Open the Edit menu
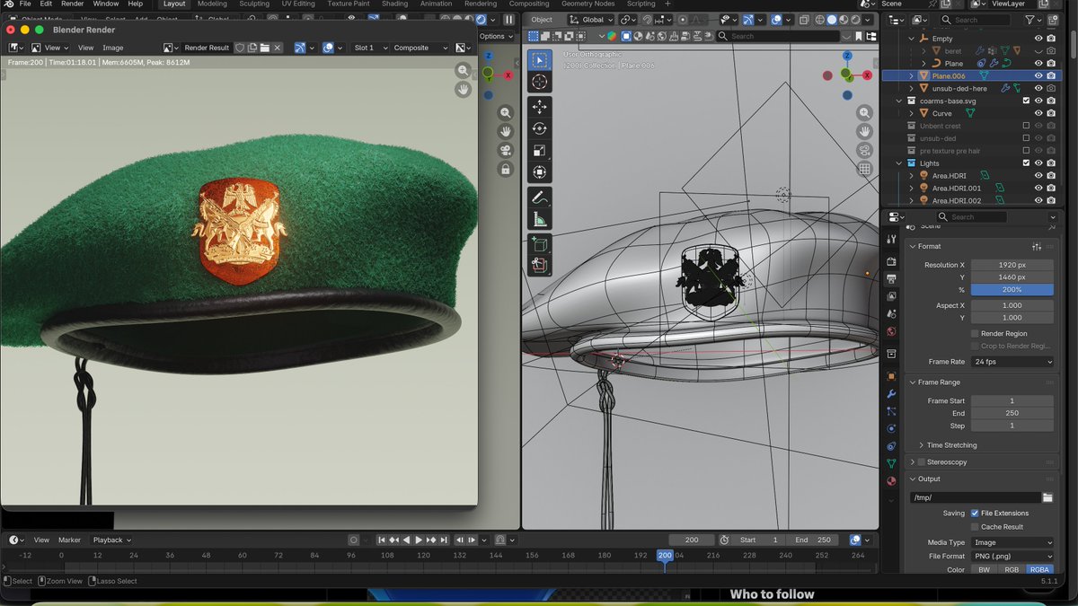The image size is (1078, 606). coord(46,4)
